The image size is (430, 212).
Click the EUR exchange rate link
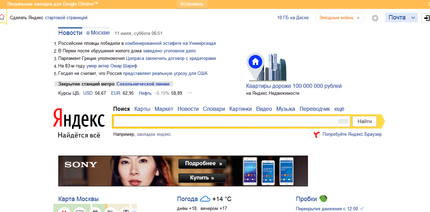point(116,93)
